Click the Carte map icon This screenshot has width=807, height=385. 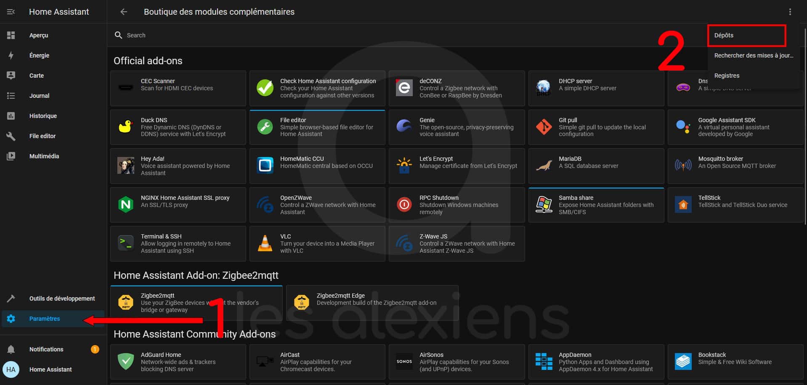[11, 76]
